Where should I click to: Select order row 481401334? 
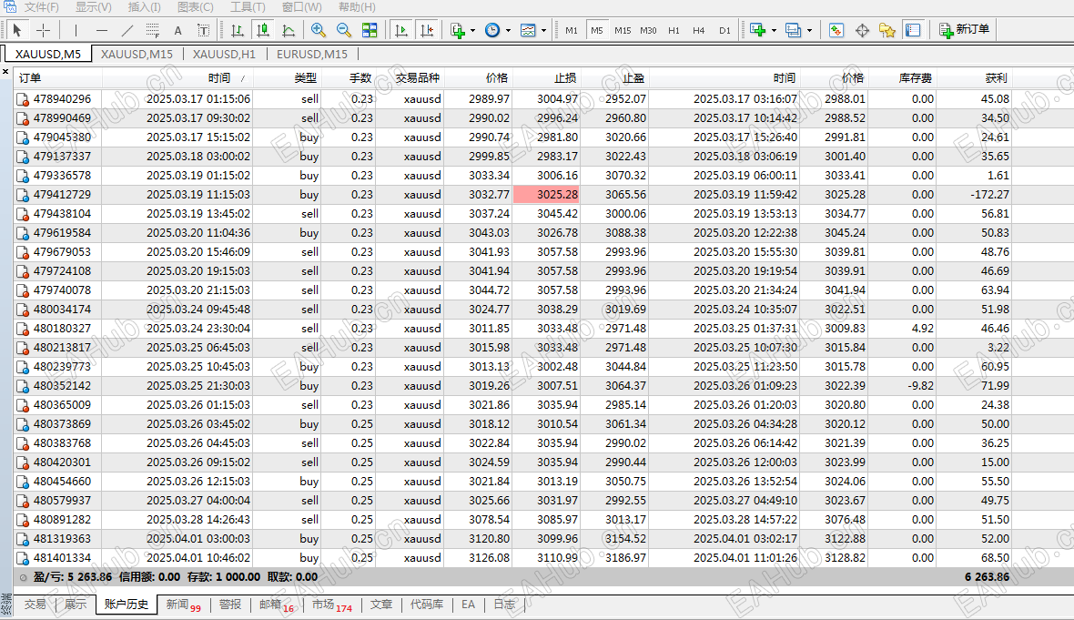pos(544,558)
